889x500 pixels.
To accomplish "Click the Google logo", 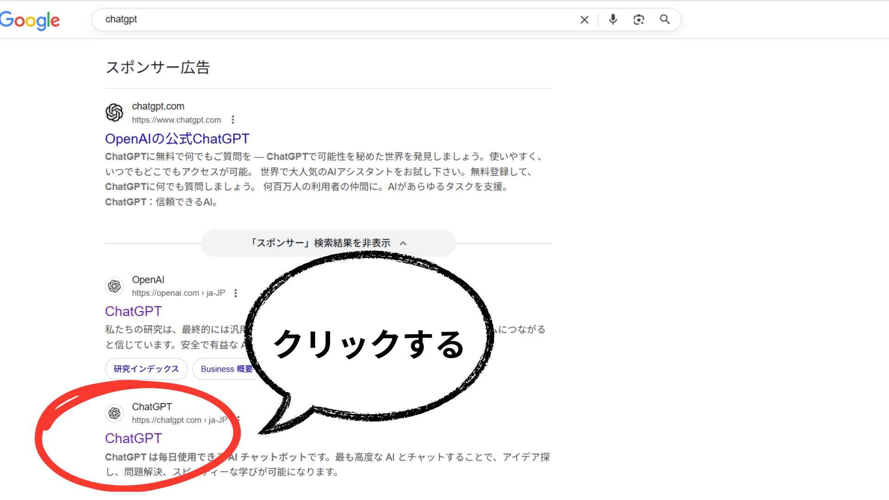I will (30, 20).
